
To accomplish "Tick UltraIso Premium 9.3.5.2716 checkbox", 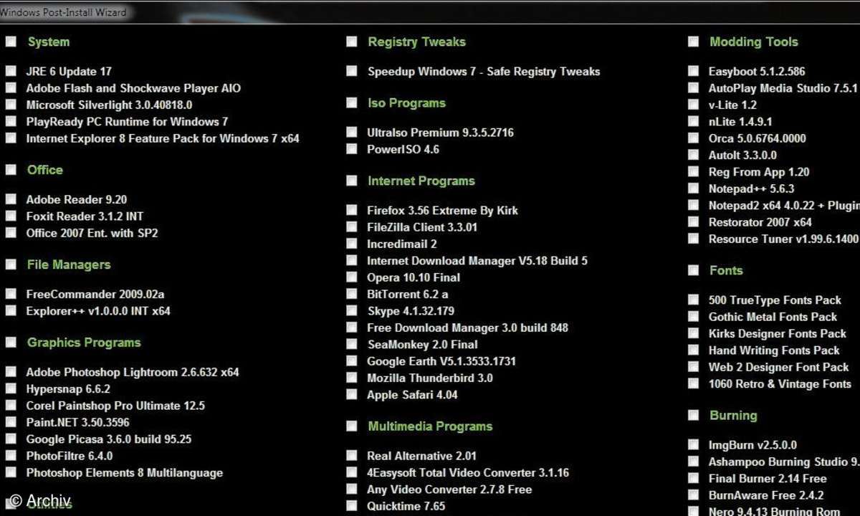I will (352, 132).
